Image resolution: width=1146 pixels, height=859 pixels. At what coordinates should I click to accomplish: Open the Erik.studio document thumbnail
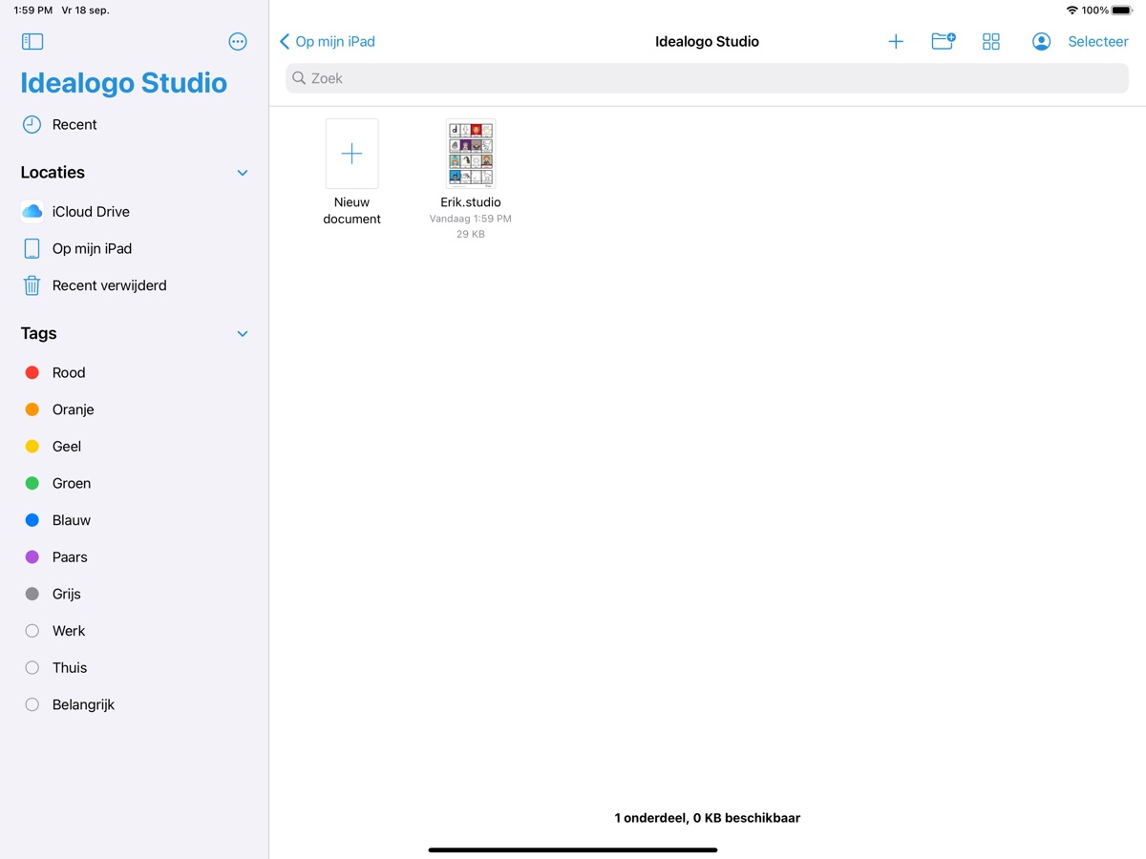pos(471,154)
